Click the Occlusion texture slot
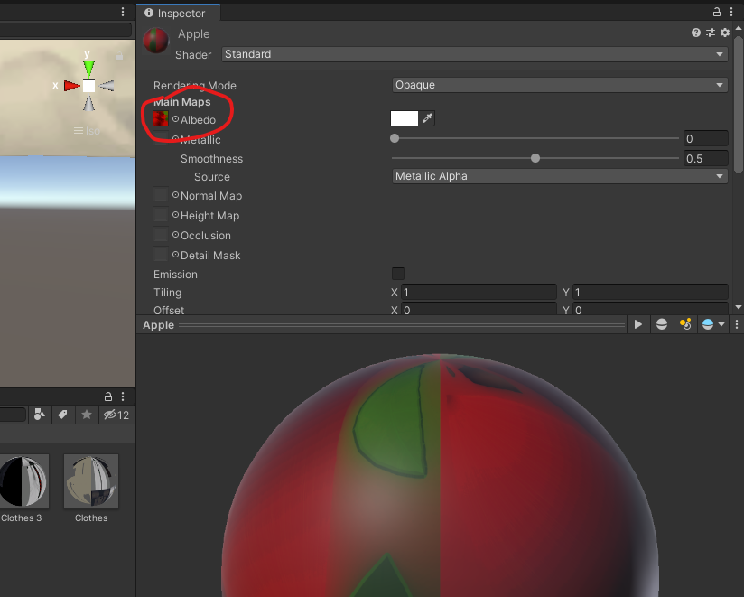This screenshot has width=744, height=597. (161, 235)
